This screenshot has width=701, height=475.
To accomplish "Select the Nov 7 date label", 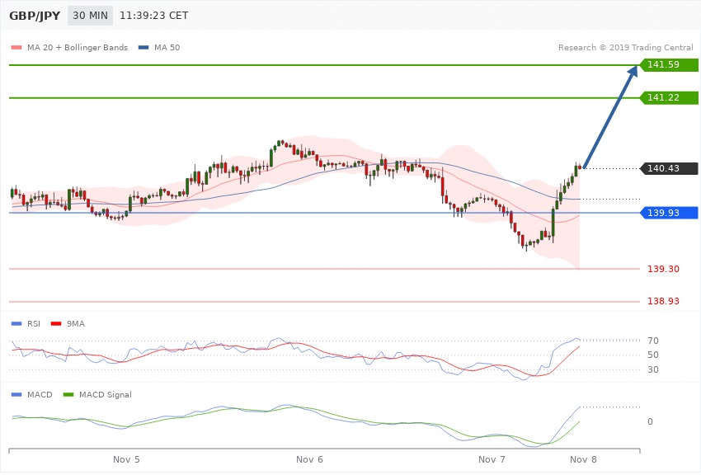I will click(492, 459).
